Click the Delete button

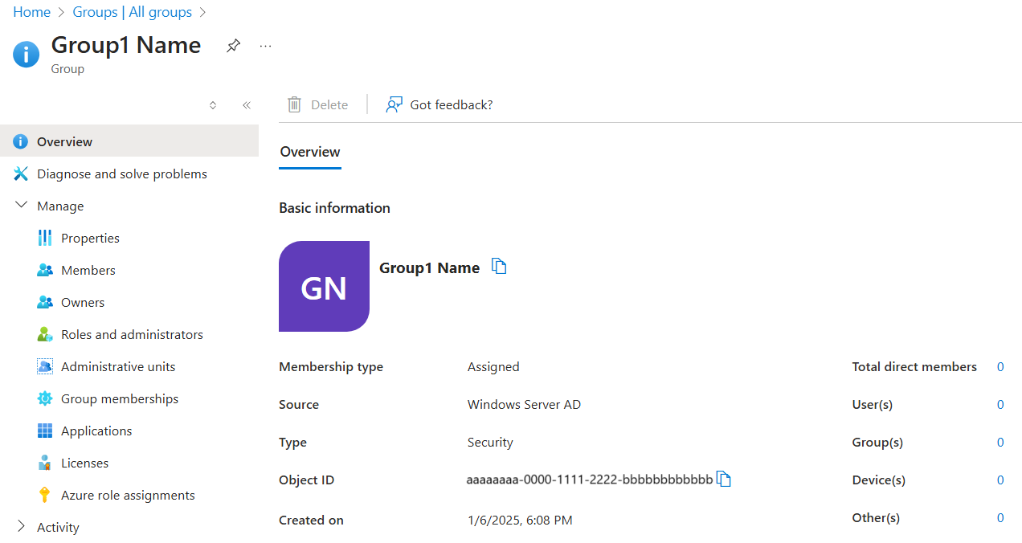pyautogui.click(x=317, y=104)
